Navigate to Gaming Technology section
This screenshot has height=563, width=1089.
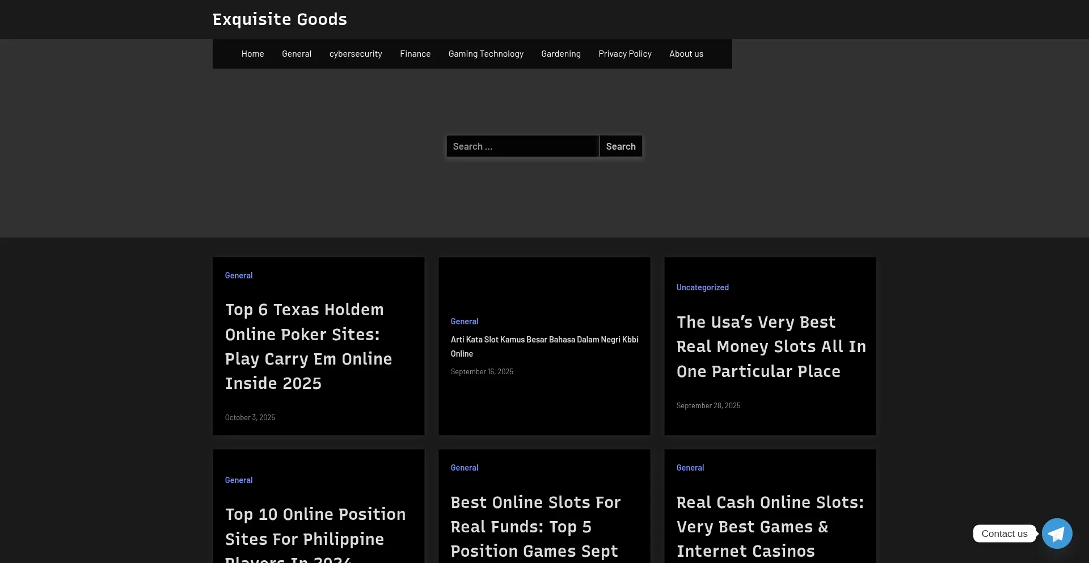pyautogui.click(x=486, y=54)
